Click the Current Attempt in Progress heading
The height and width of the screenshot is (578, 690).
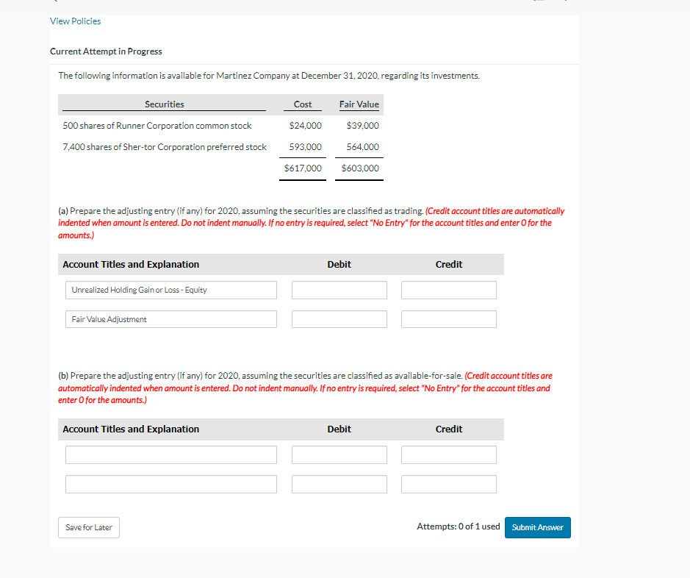coord(105,51)
